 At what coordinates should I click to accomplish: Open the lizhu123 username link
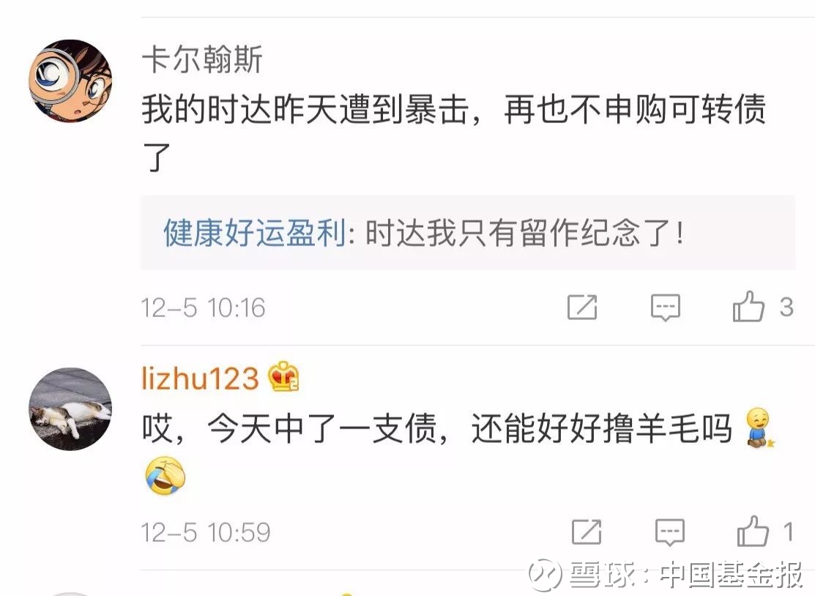(200, 377)
